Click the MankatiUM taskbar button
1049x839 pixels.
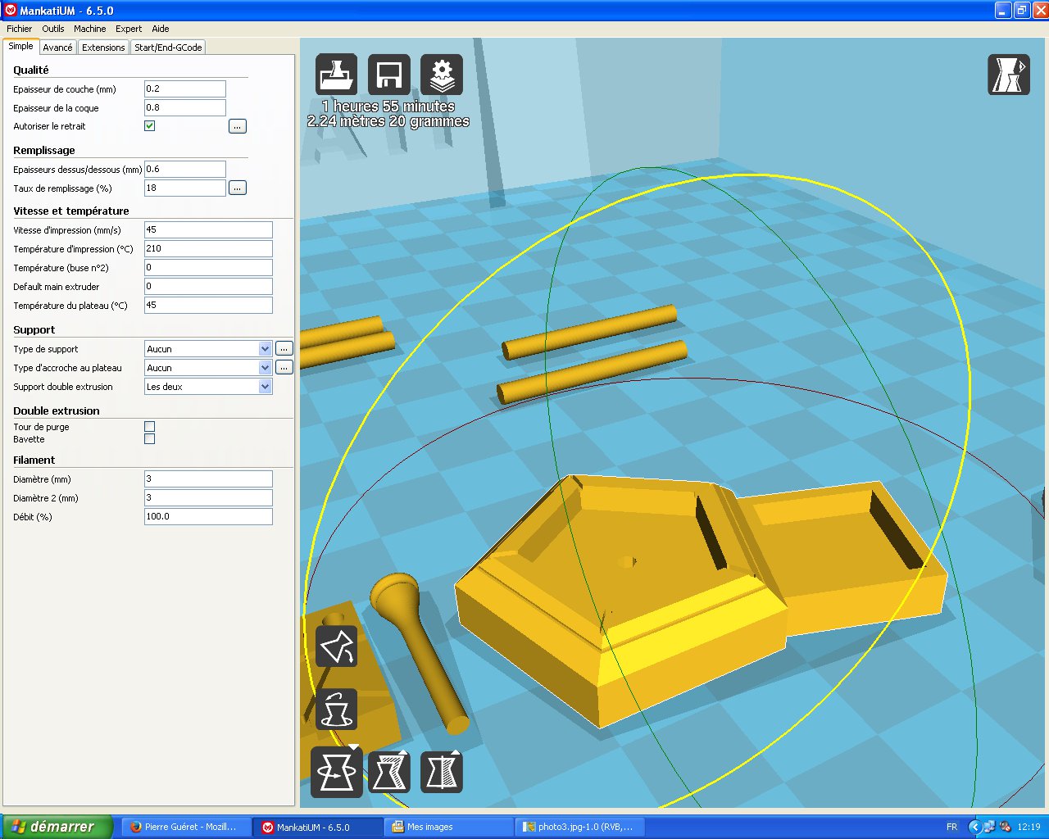click(318, 827)
